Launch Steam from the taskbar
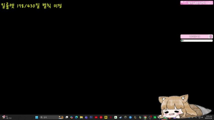Image resolution: width=214 pixels, height=120 pixels. [x=120, y=117]
